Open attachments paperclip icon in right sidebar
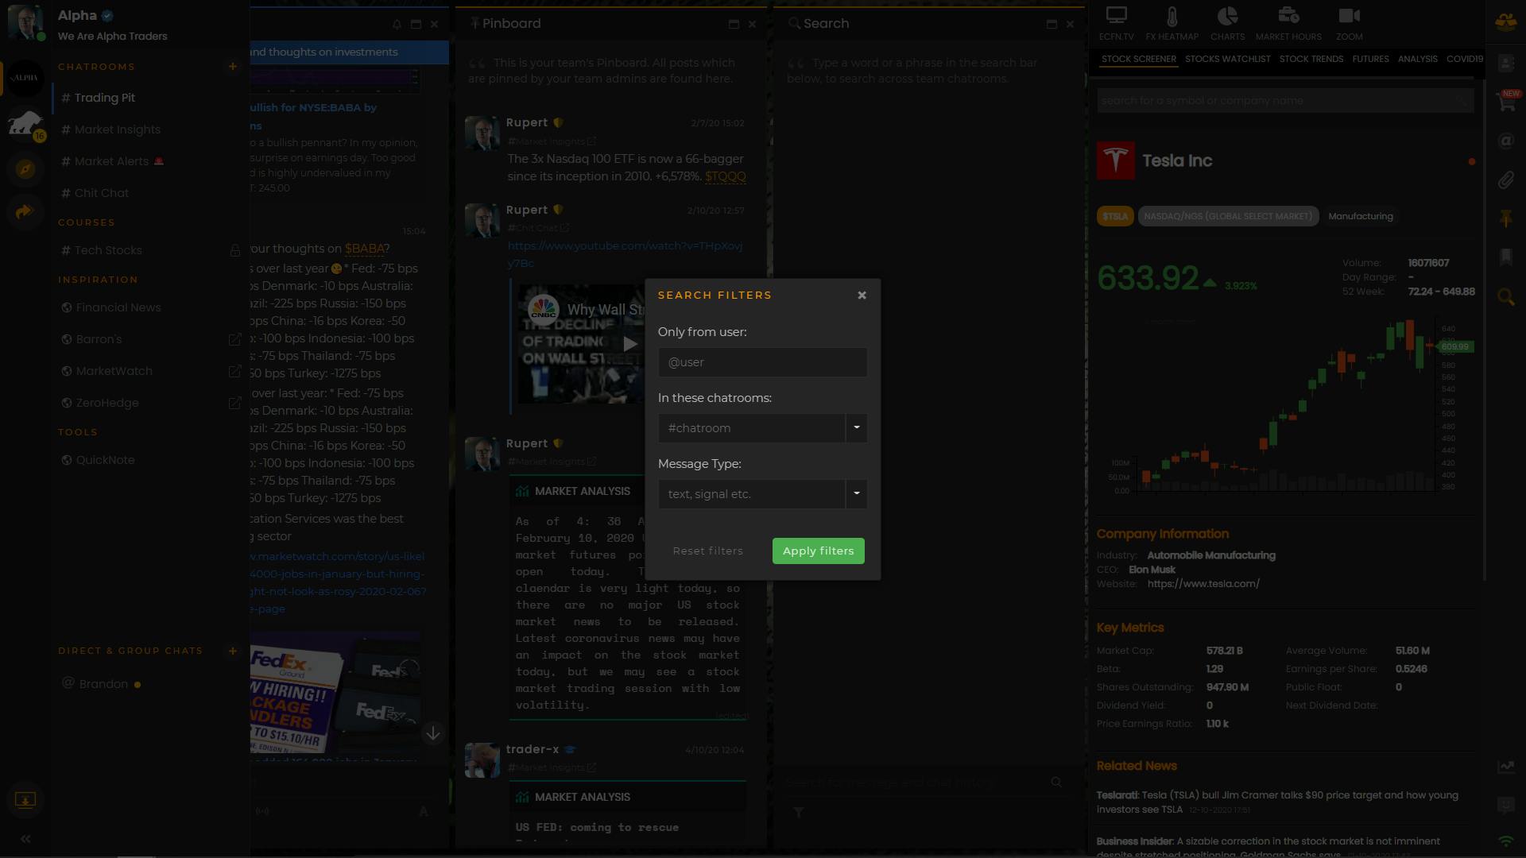The image size is (1526, 858). pyautogui.click(x=1506, y=180)
